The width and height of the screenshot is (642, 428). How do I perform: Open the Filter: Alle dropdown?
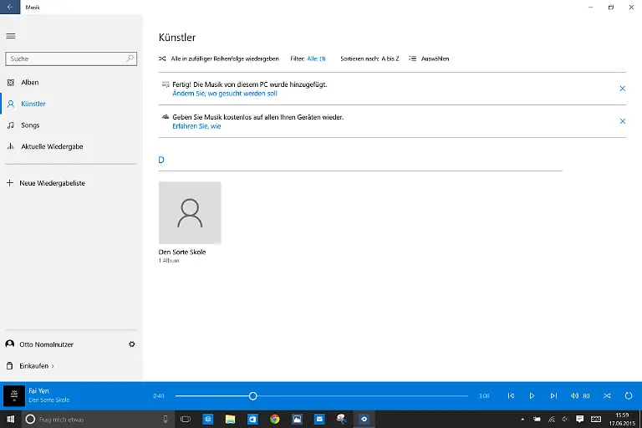point(316,59)
